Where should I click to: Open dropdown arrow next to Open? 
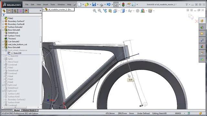[x=91, y=5]
